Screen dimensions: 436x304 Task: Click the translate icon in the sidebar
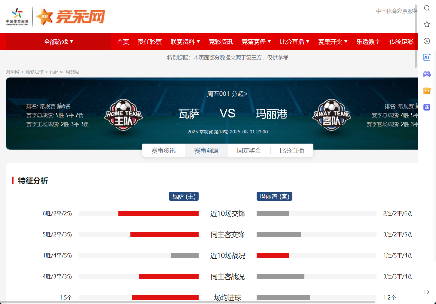427,107
